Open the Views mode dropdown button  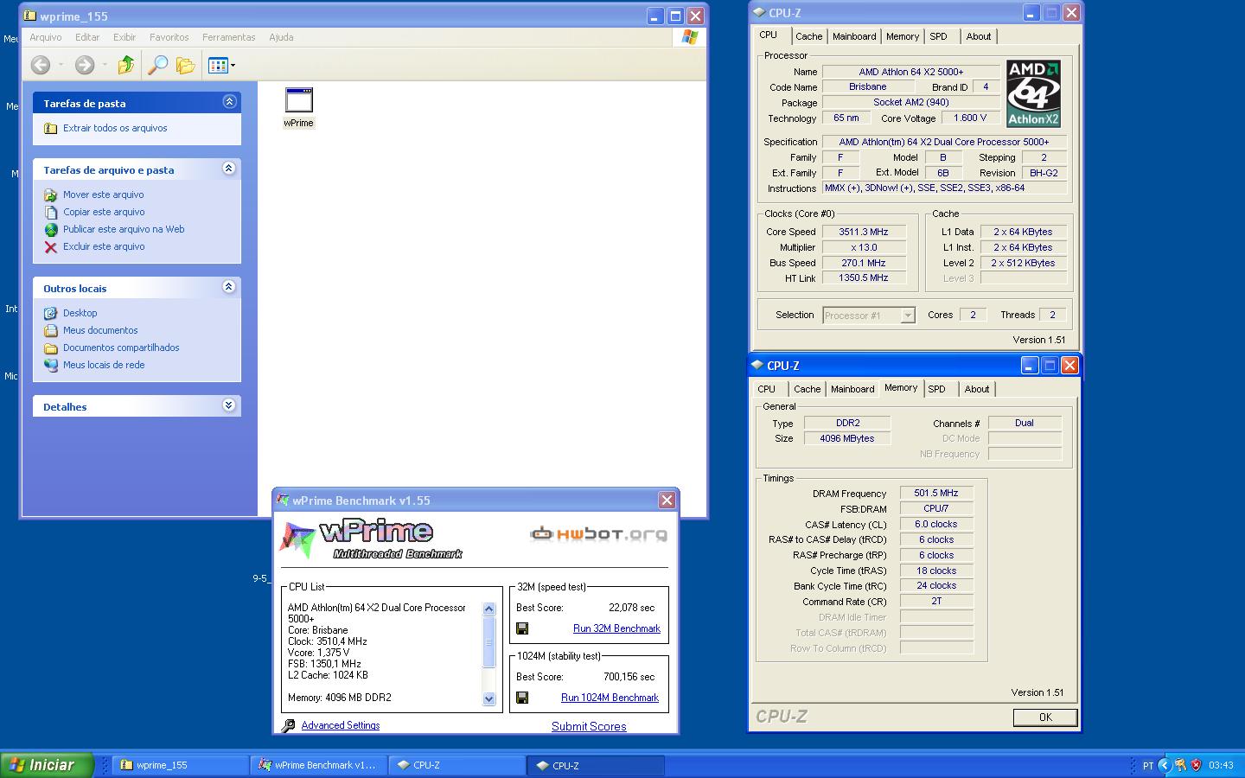click(221, 65)
